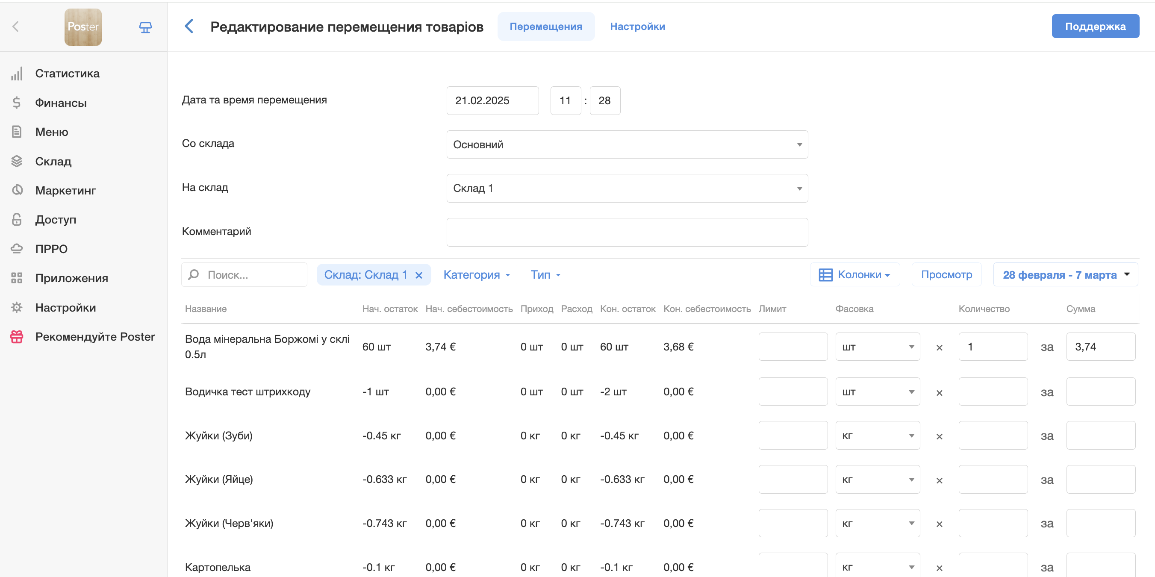The width and height of the screenshot is (1155, 577).
Task: Switch to the Перемещения tab
Action: pyautogui.click(x=546, y=26)
